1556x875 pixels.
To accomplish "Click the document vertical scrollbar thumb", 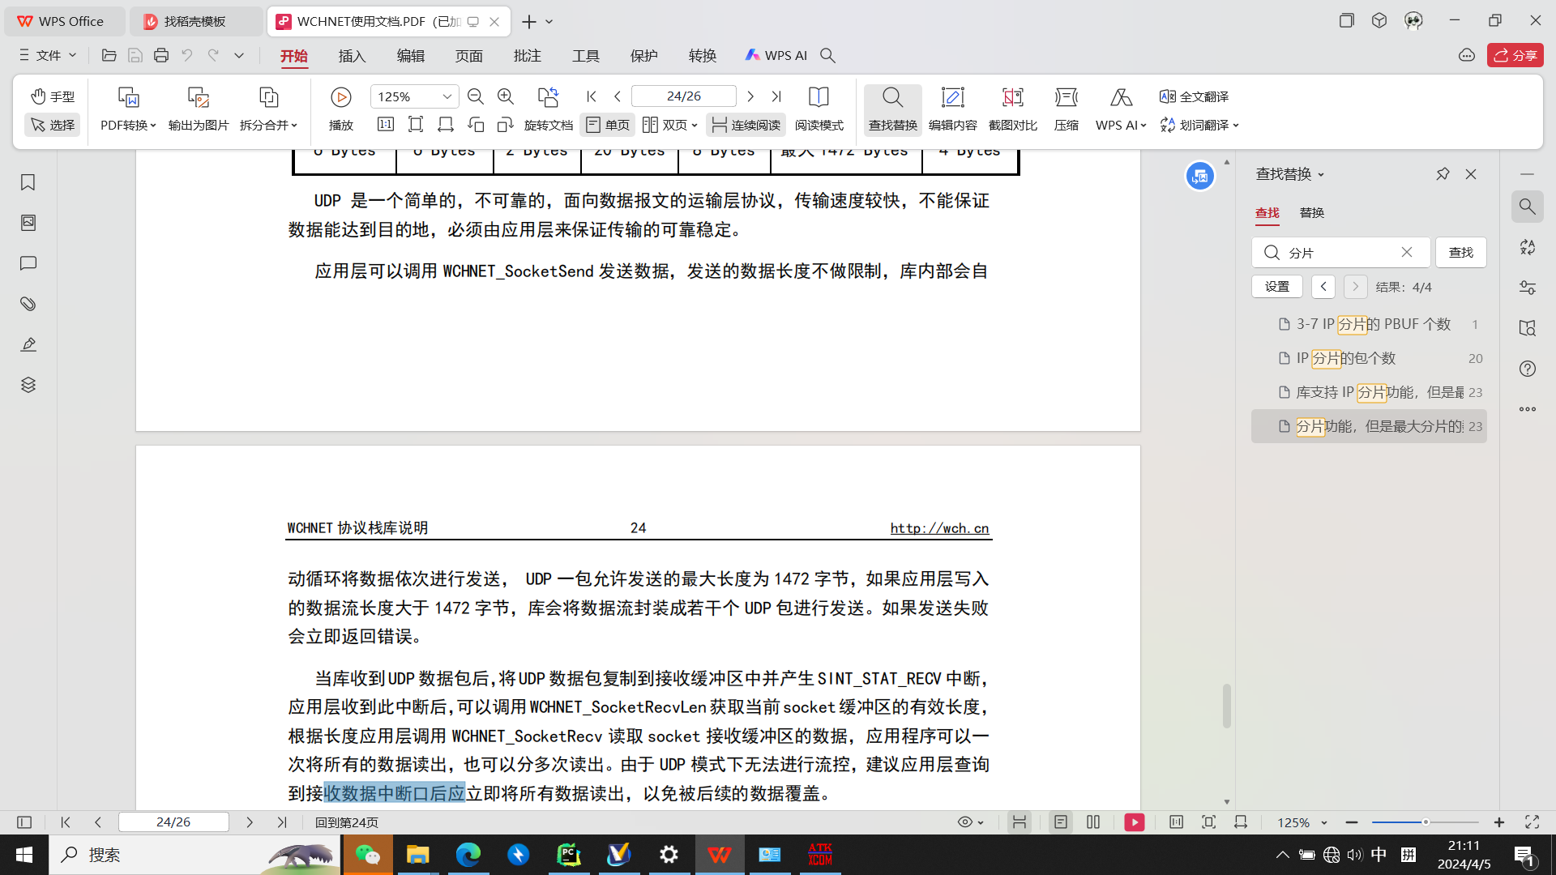I will (x=1227, y=706).
